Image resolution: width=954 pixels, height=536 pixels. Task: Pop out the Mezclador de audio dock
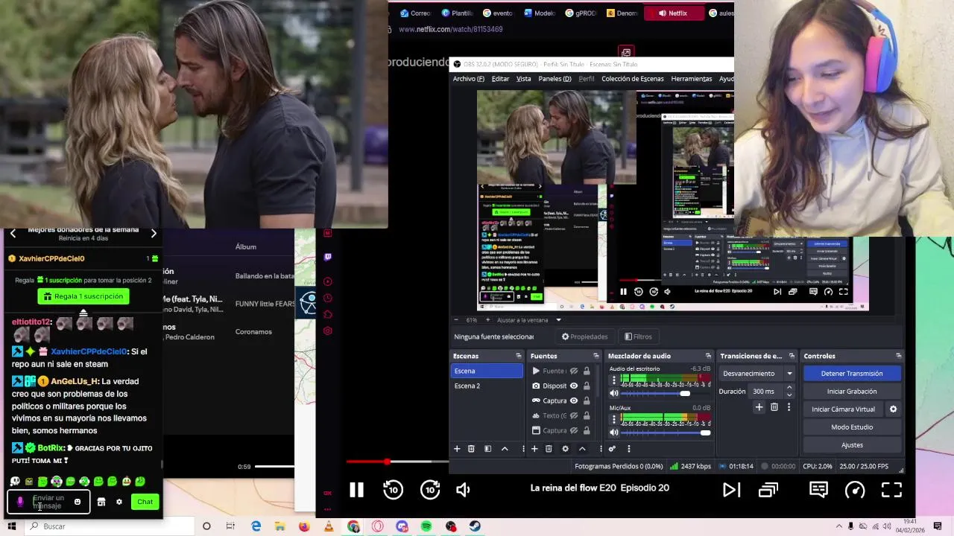pyautogui.click(x=708, y=356)
